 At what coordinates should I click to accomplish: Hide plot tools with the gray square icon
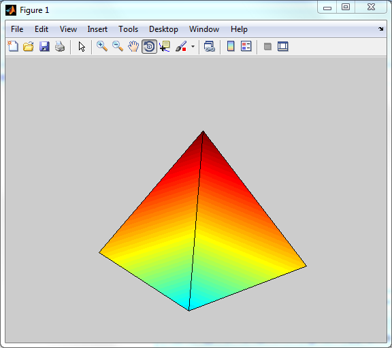pyautogui.click(x=267, y=46)
